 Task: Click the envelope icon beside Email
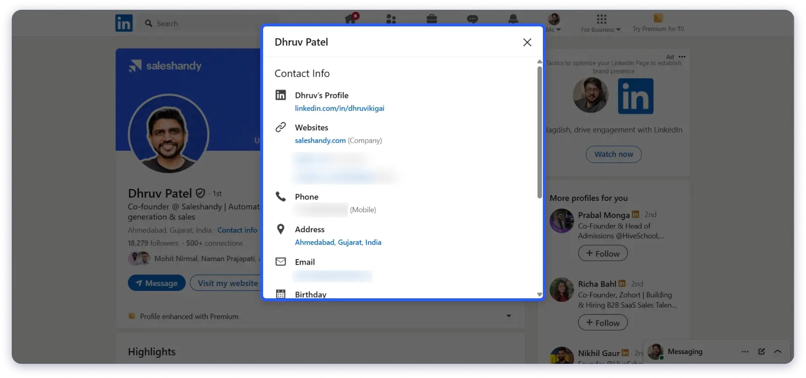[x=281, y=262]
